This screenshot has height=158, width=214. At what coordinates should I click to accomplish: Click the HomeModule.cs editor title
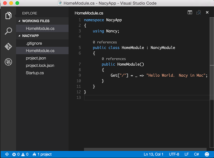pyautogui.click(x=89, y=13)
